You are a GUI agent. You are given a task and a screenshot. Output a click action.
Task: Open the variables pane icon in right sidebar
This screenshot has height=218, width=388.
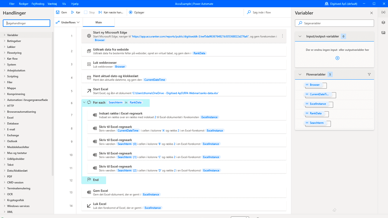point(383,12)
